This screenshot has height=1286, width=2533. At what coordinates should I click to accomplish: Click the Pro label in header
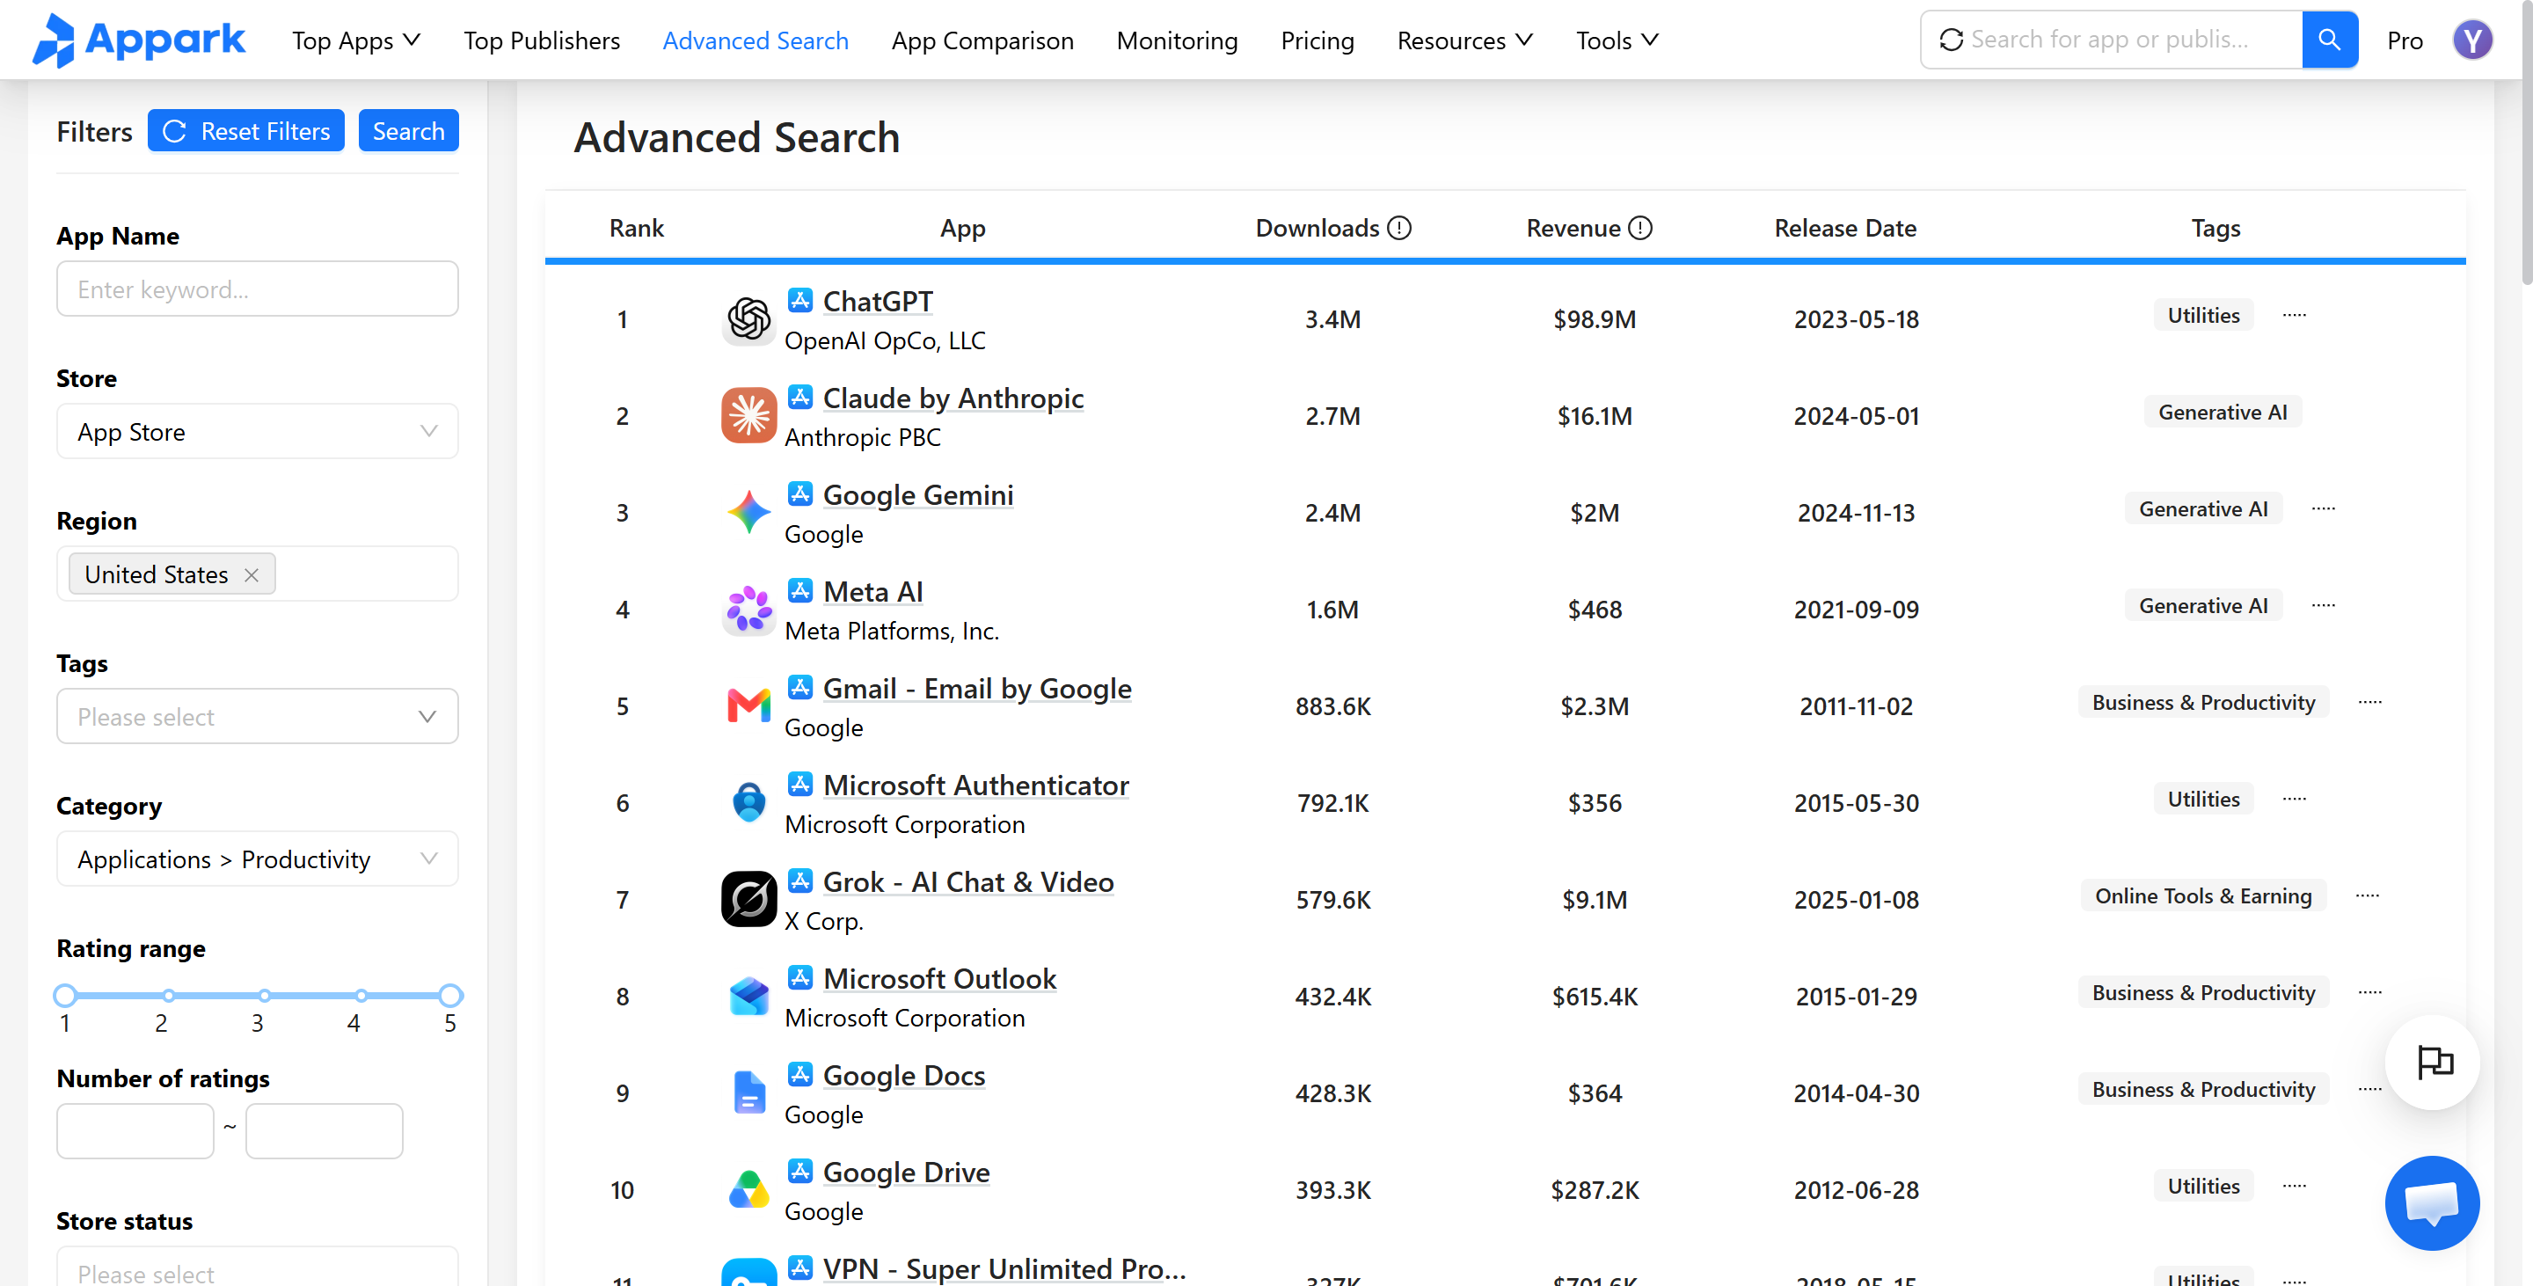[2405, 40]
